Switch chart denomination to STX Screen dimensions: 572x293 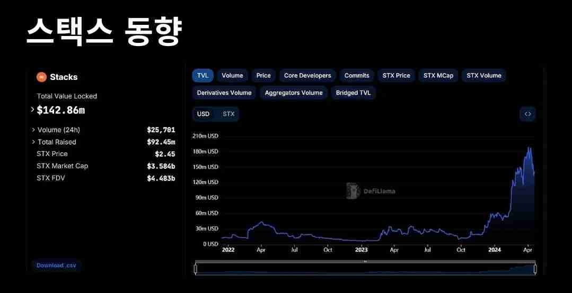(x=228, y=114)
